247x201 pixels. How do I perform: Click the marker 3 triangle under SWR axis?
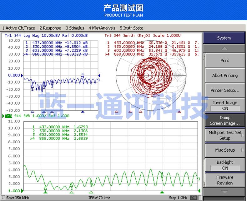point(91,192)
